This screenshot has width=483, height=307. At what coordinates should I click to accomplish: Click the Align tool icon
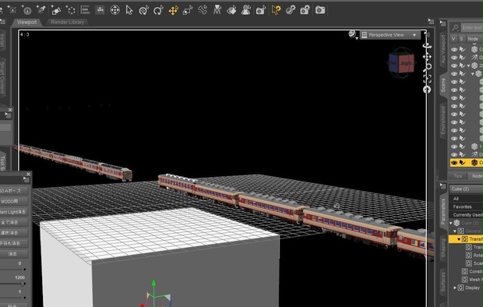point(85,10)
